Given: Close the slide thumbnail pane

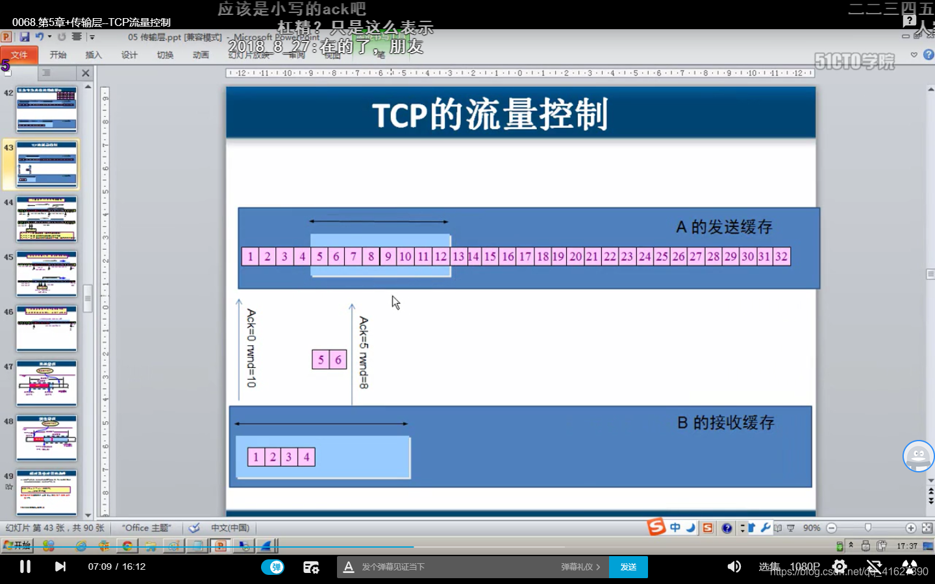Looking at the screenshot, I should 86,73.
